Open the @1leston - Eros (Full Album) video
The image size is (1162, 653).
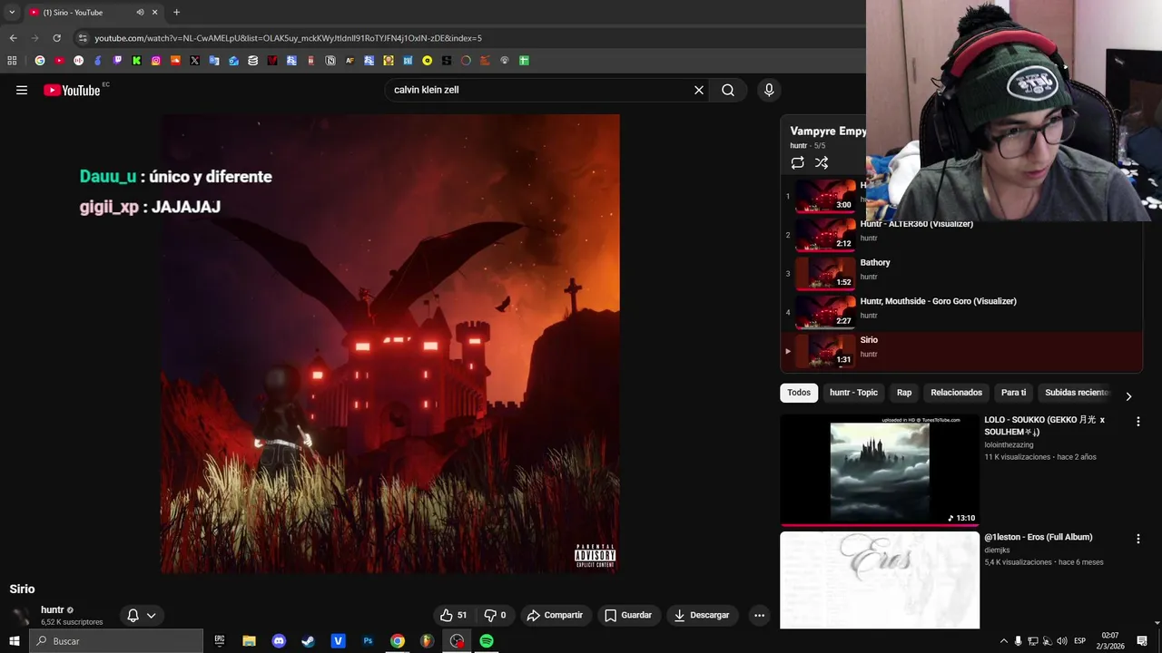coord(880,580)
